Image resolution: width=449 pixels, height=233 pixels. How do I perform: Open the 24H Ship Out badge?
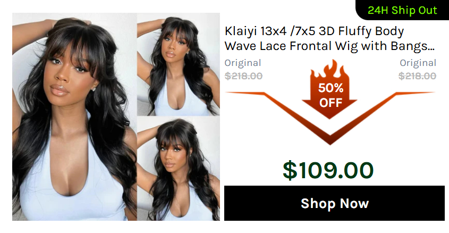(x=402, y=10)
